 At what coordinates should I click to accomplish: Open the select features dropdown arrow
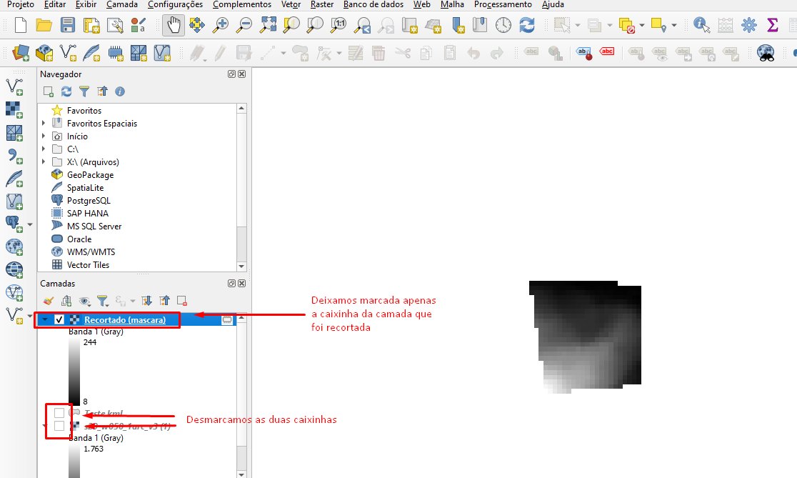click(x=578, y=25)
